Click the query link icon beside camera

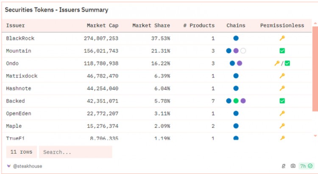284,166
